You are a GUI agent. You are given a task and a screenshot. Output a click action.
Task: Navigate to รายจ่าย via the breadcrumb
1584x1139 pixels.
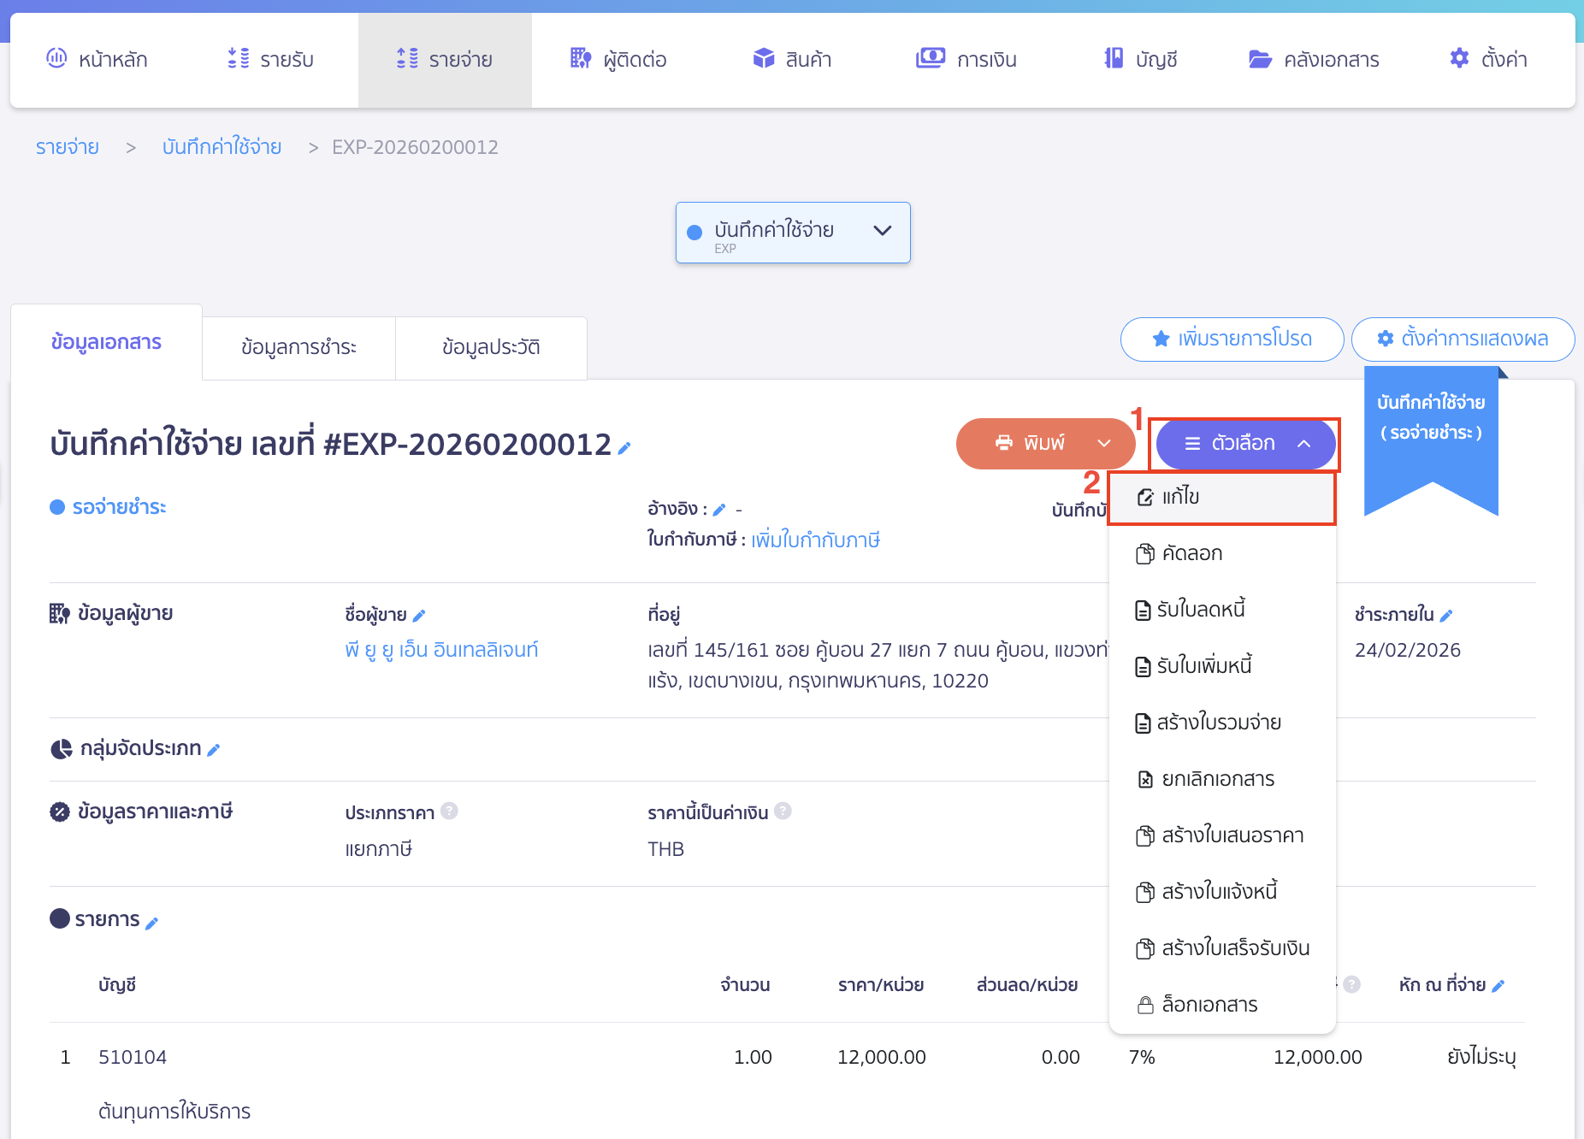67,147
